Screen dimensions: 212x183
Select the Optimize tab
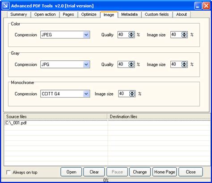tap(89, 14)
